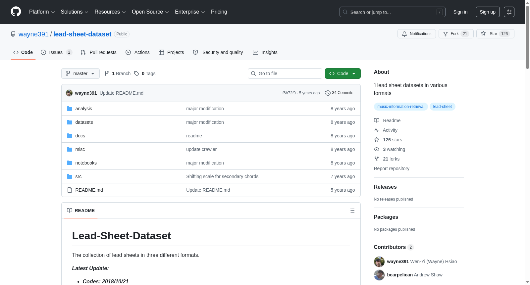Open wayne391 contributor avatar in sidebar

379,261
